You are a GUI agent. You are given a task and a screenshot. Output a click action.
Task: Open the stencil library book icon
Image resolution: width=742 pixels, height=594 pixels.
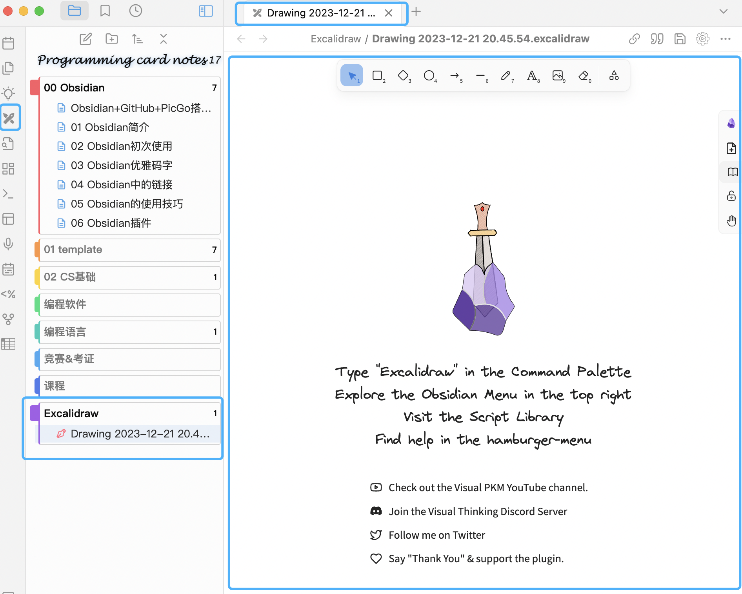click(731, 172)
